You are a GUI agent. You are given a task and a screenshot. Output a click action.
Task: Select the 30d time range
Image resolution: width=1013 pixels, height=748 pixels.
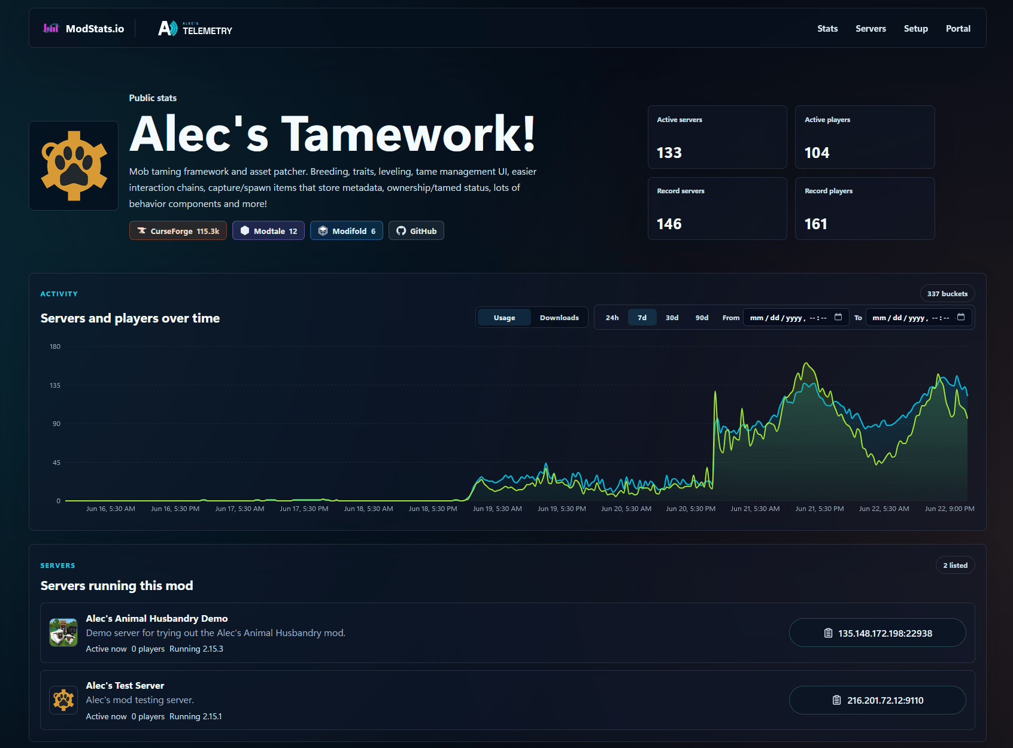(x=672, y=318)
